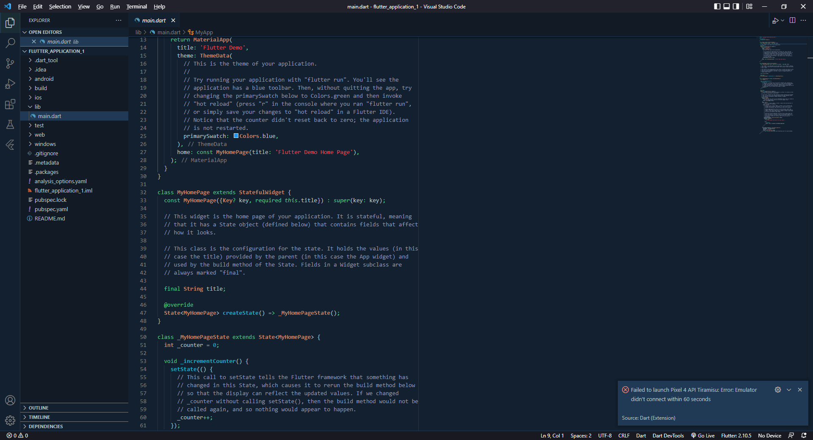813x440 pixels.
Task: Open pubspec.yaml file
Action: coord(74,209)
